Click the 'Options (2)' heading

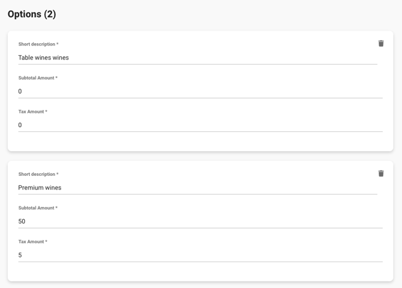[32, 14]
